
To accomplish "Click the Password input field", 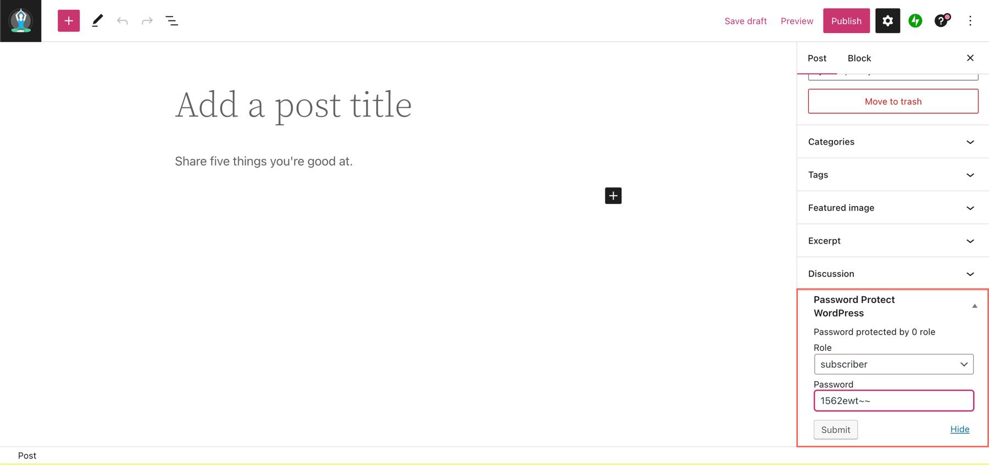I will point(893,401).
